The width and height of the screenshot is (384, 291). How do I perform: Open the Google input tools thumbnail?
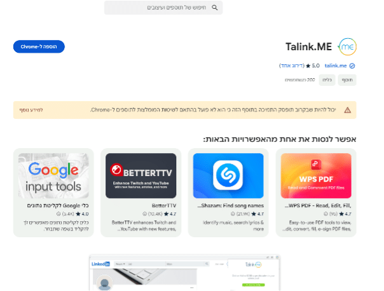[53, 176]
